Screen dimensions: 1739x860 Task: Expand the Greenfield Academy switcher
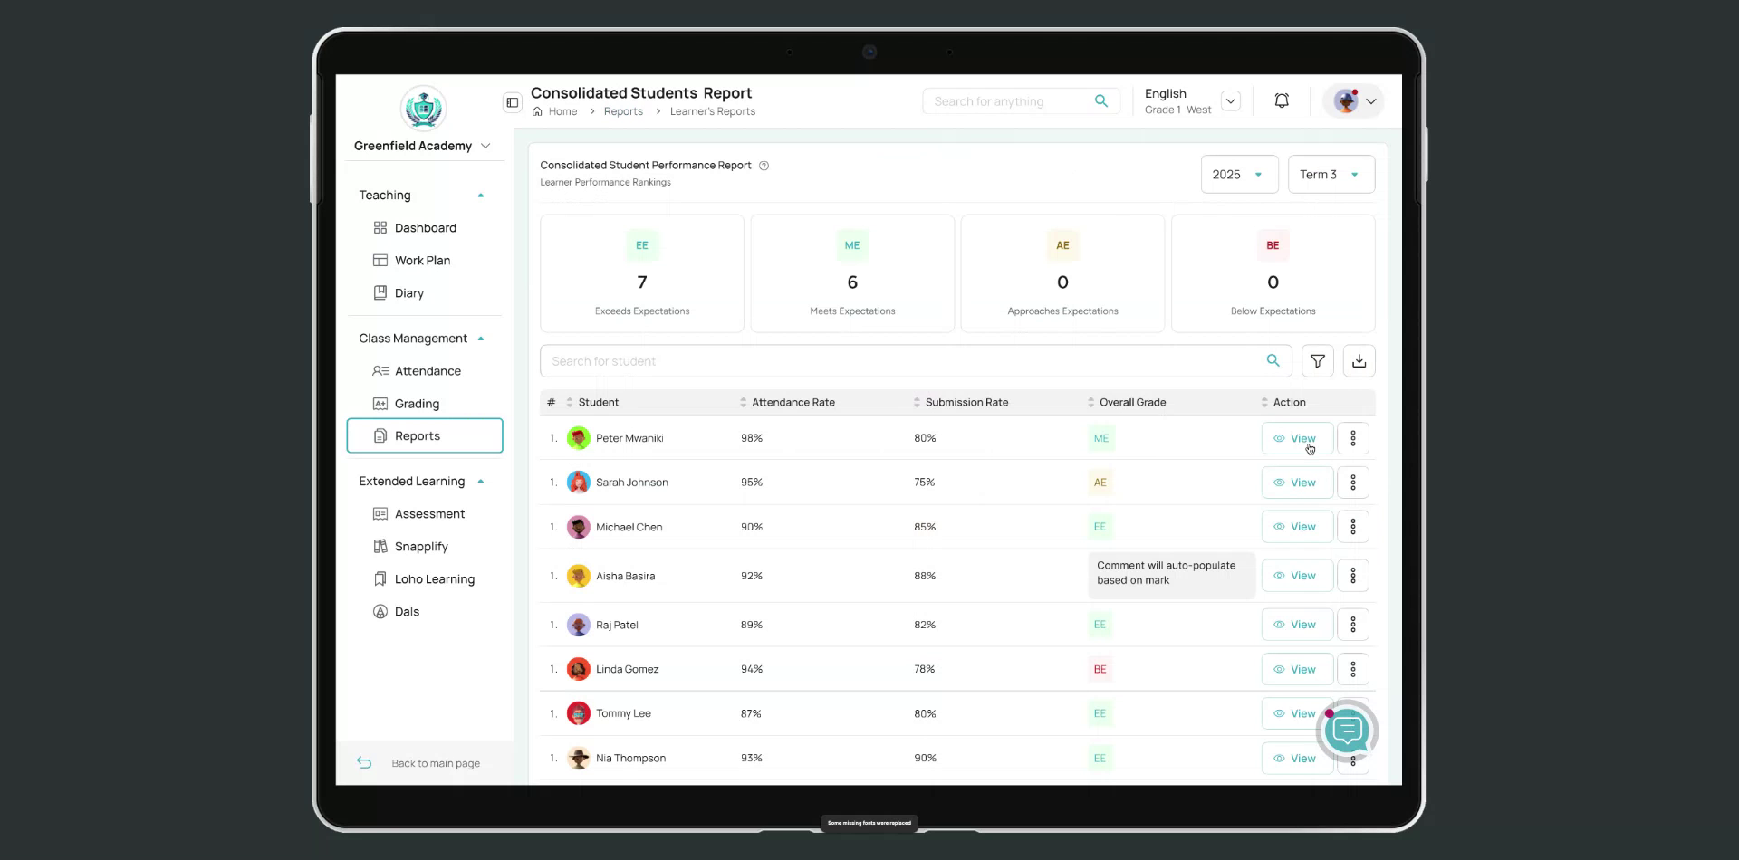[x=486, y=145]
